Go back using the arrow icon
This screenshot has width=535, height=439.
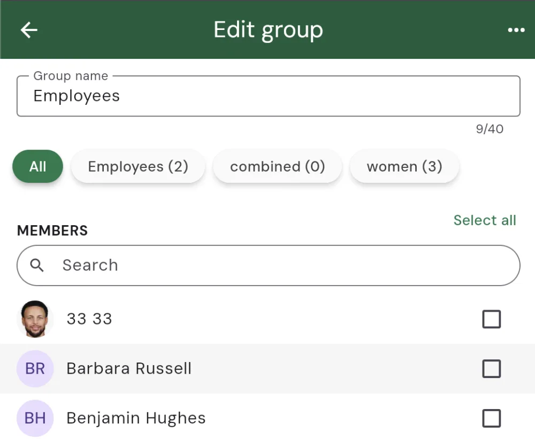29,30
